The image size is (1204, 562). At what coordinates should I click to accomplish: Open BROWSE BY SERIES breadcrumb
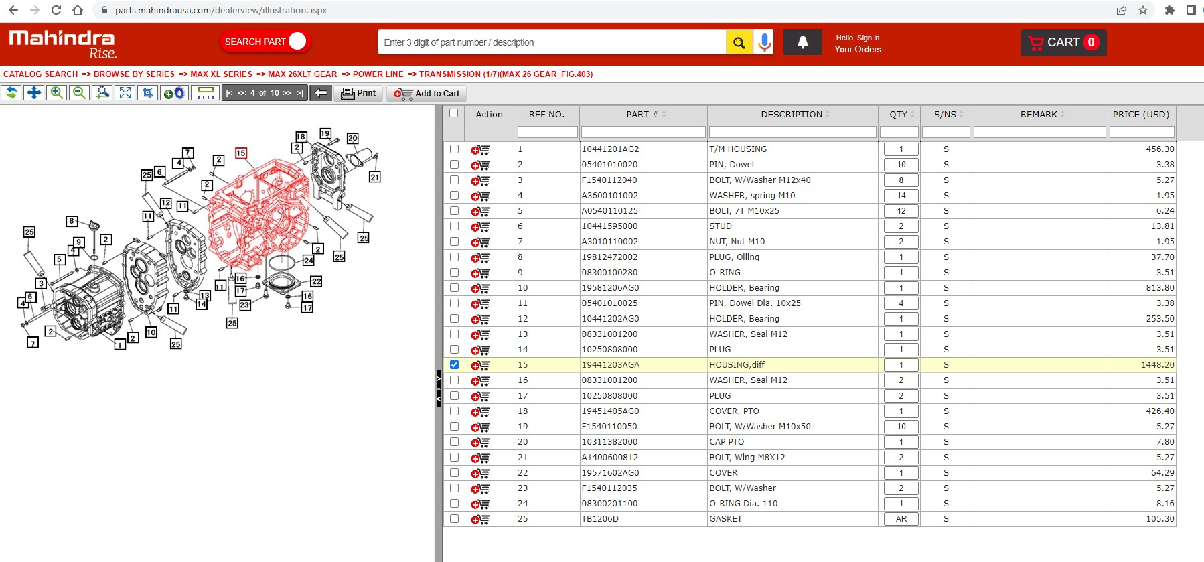[134, 74]
